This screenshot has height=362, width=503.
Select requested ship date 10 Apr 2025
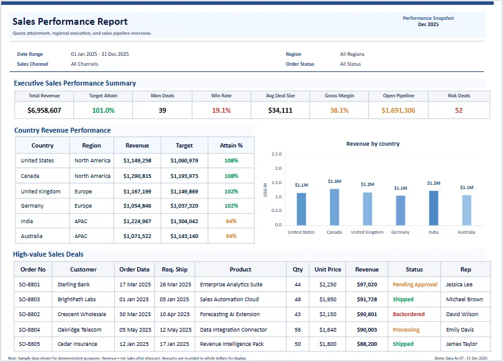[x=174, y=314]
